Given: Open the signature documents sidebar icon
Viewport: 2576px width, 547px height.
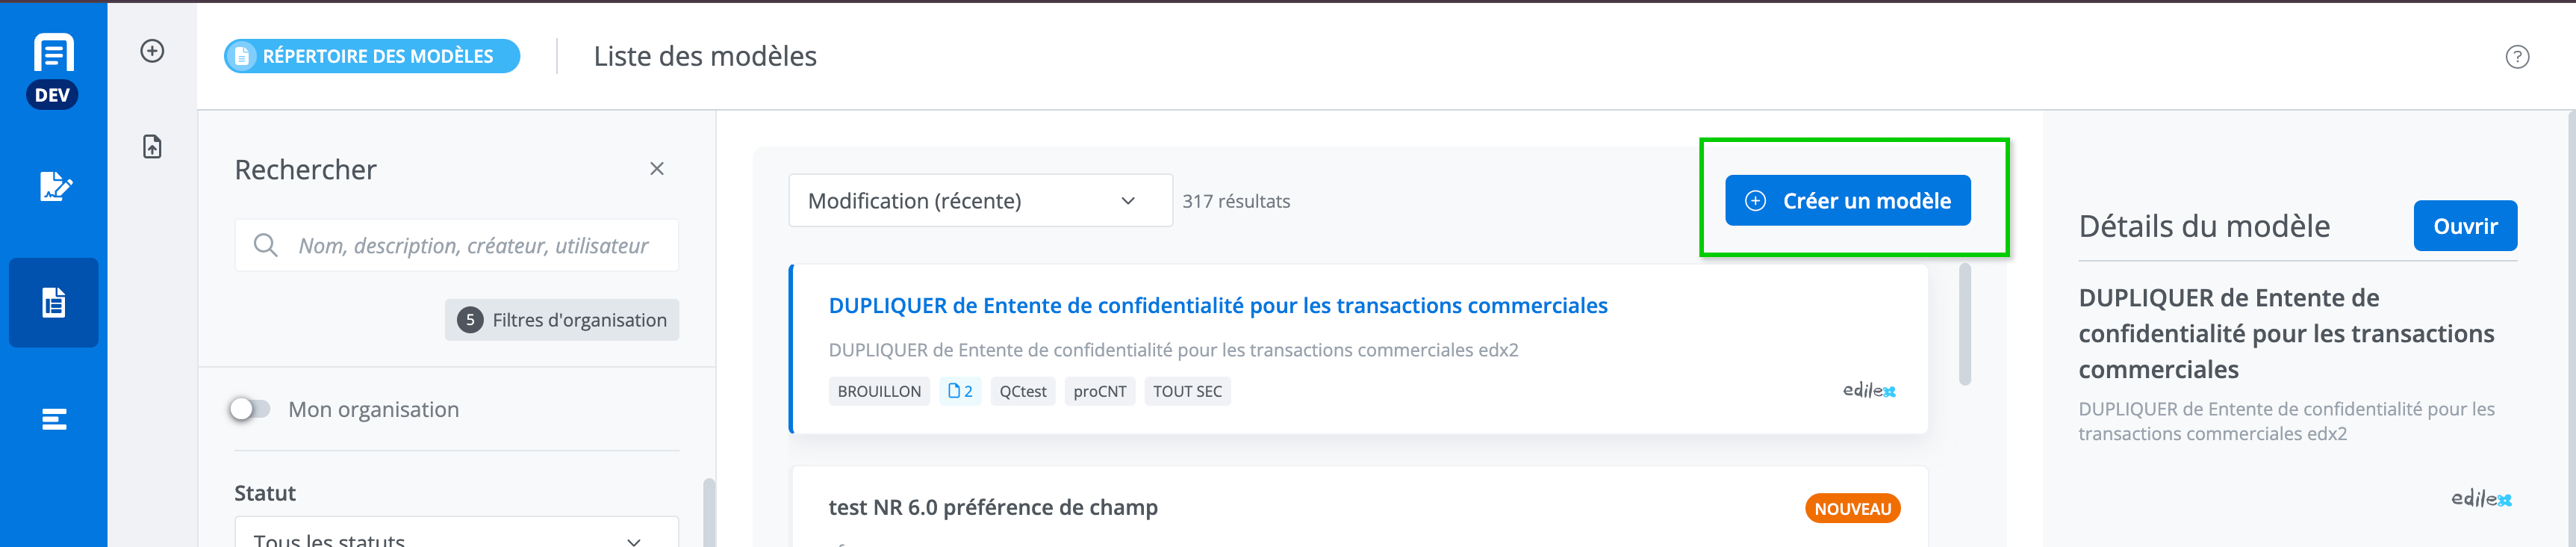Looking at the screenshot, I should tap(54, 186).
